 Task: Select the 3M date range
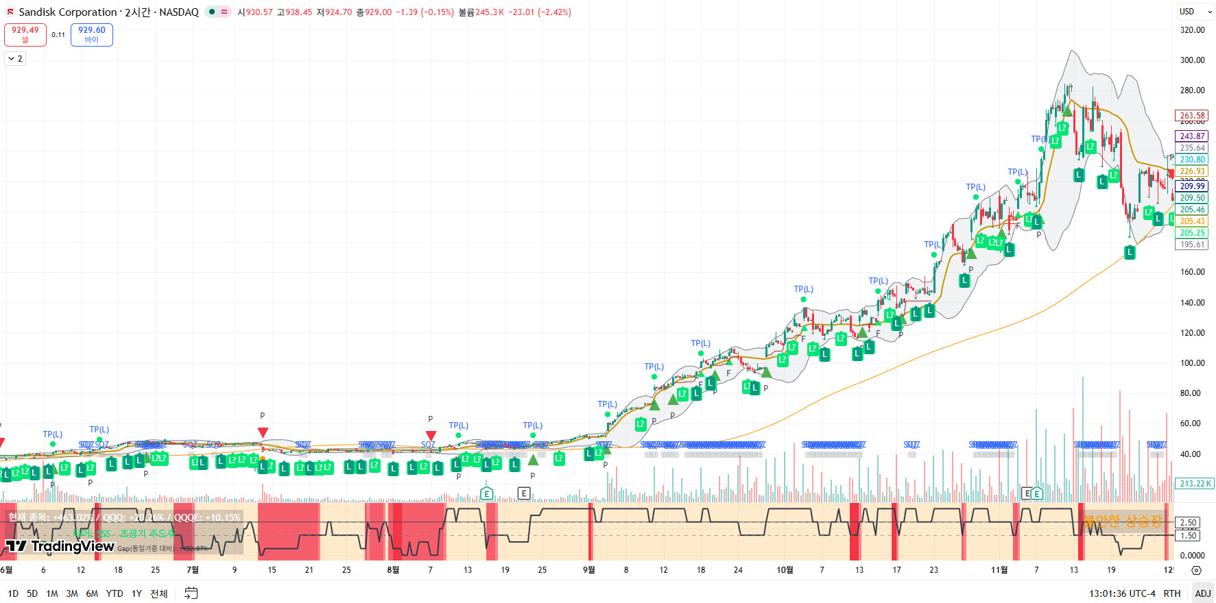click(72, 593)
